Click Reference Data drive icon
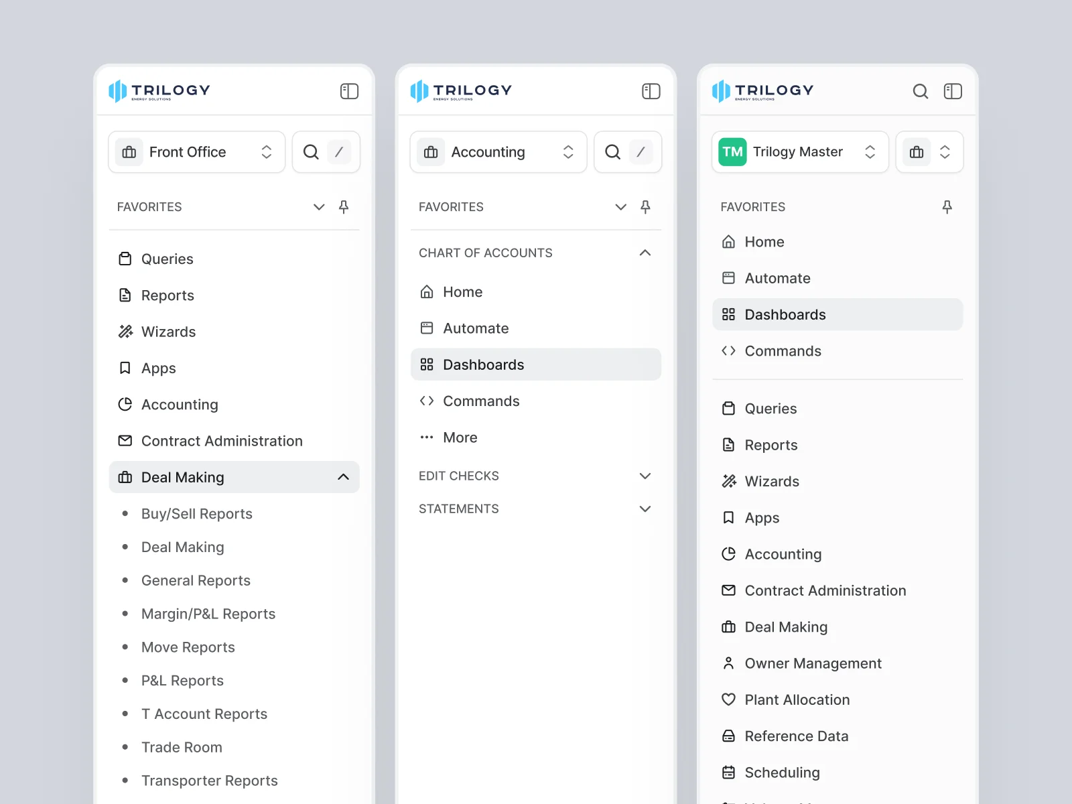 tap(728, 736)
